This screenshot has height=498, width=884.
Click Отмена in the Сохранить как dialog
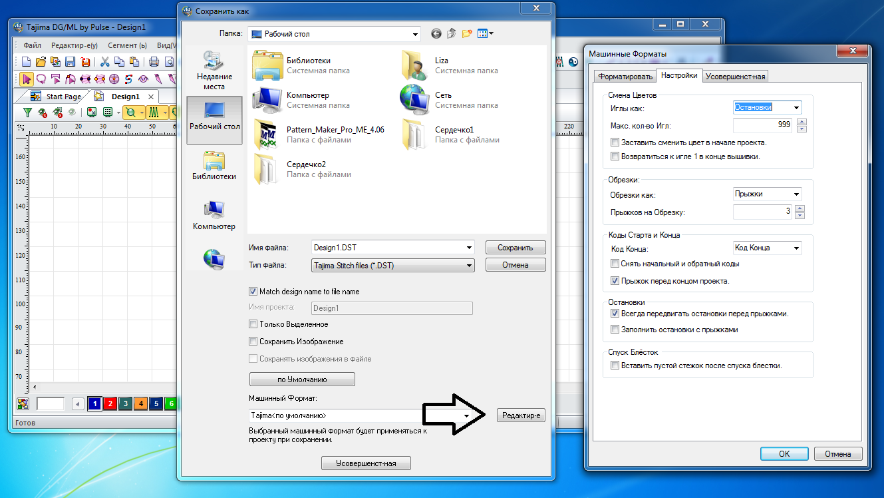516,265
